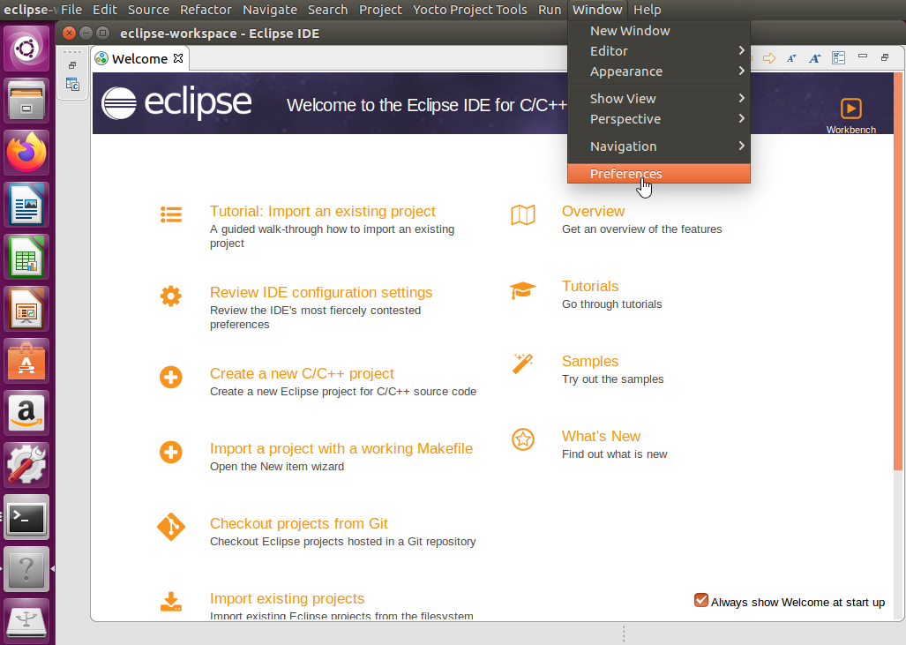The height and width of the screenshot is (645, 906).
Task: Click the magnify font size icon
Action: click(x=815, y=58)
